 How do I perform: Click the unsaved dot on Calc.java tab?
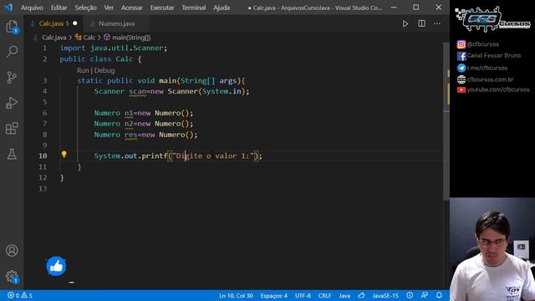point(75,23)
